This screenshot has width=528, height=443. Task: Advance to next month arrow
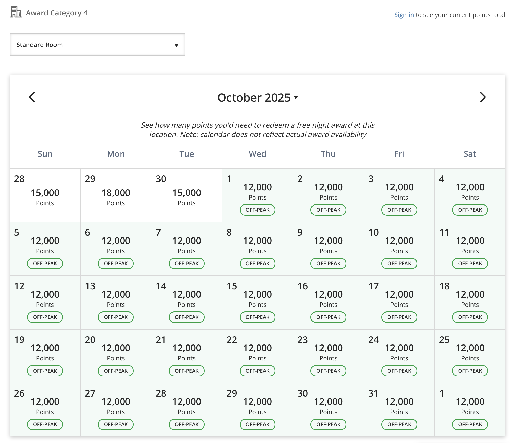[483, 97]
